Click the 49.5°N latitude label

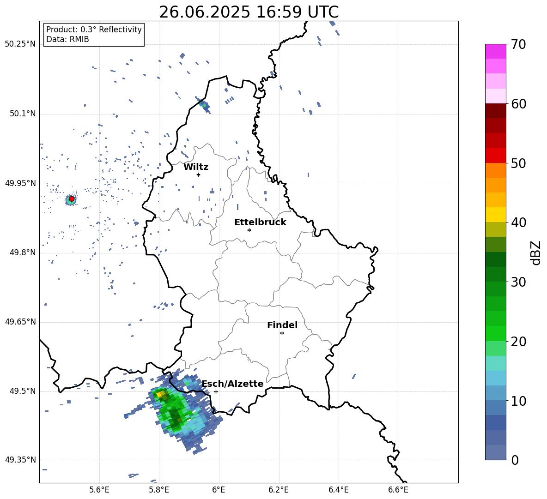tap(23, 391)
